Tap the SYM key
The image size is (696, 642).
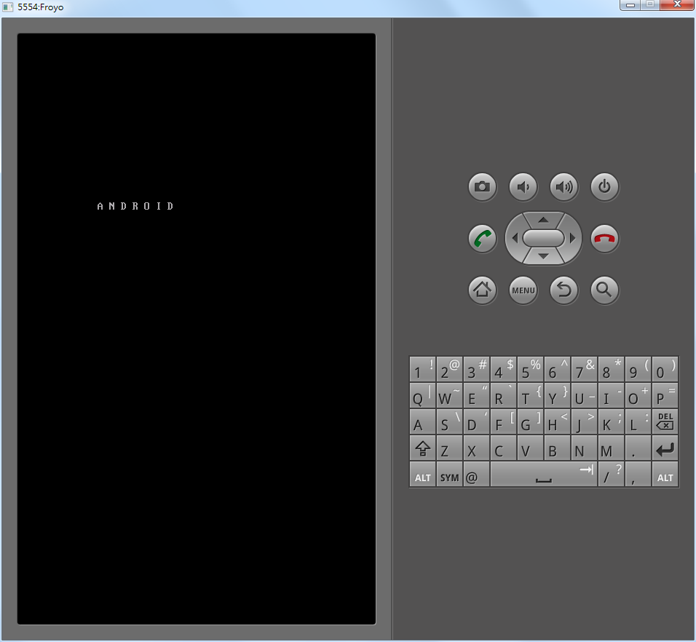click(x=450, y=475)
